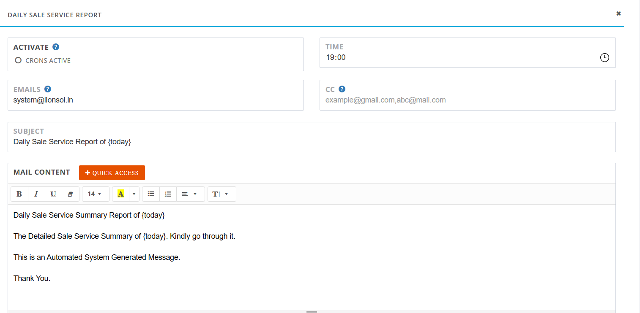Open the paragraph alignment dropdown
Image resolution: width=640 pixels, height=313 pixels.
click(190, 194)
